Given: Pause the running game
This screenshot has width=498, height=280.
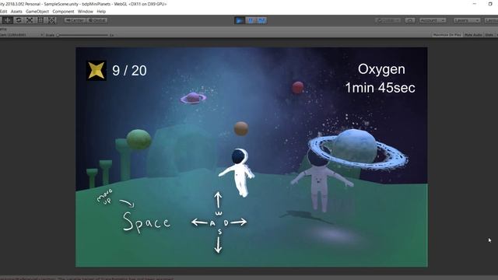Looking at the screenshot, I should click(x=251, y=21).
